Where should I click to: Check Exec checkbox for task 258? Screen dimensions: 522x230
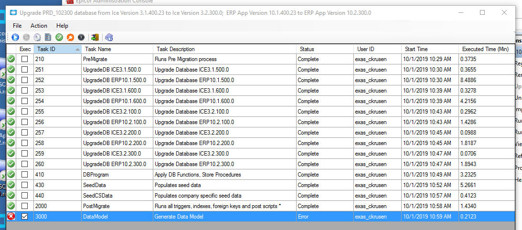(x=25, y=143)
